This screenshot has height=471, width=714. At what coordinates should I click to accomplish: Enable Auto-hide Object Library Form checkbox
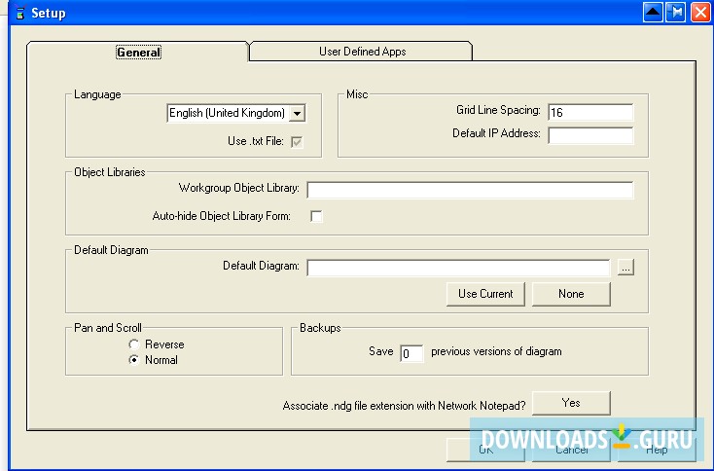[316, 216]
